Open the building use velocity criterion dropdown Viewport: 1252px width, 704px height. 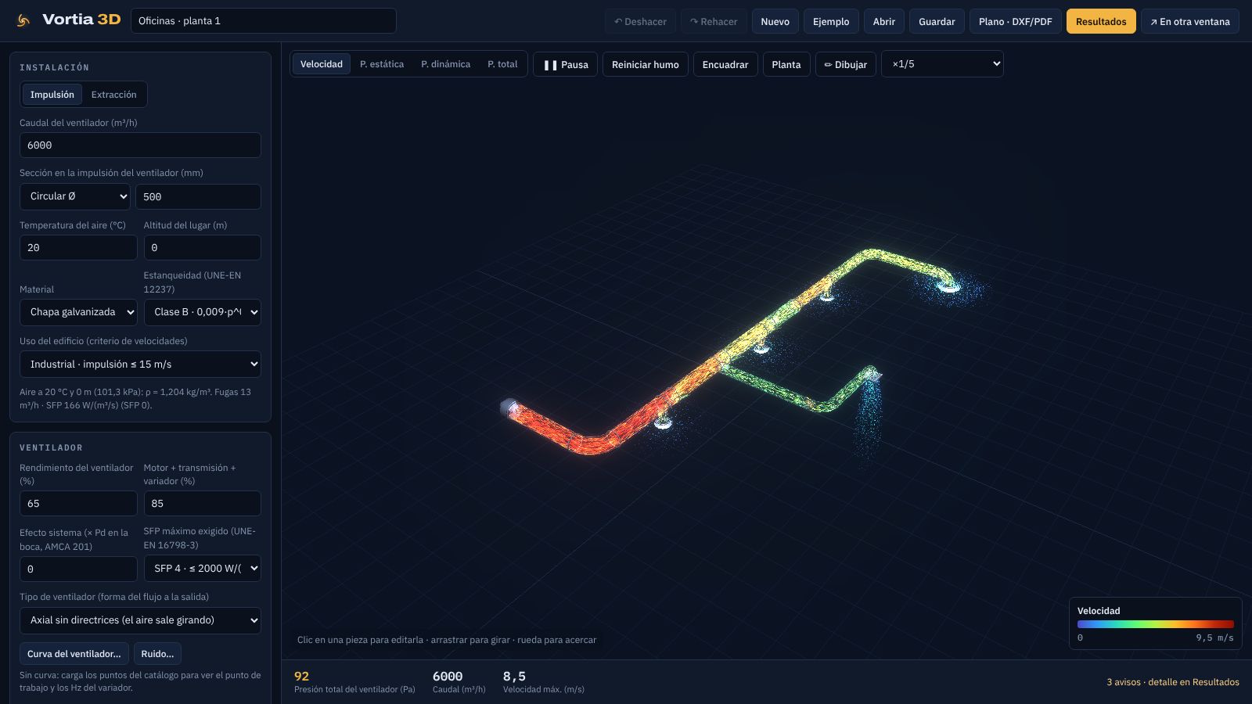(x=140, y=365)
